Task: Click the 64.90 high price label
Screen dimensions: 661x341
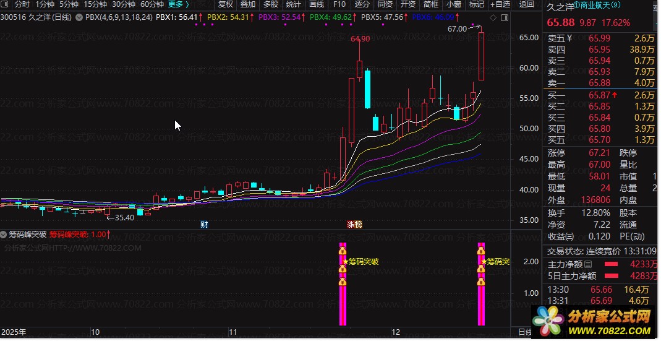Action: pos(360,39)
